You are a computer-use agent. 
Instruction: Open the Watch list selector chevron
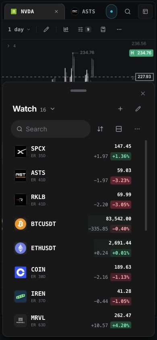tap(52, 109)
